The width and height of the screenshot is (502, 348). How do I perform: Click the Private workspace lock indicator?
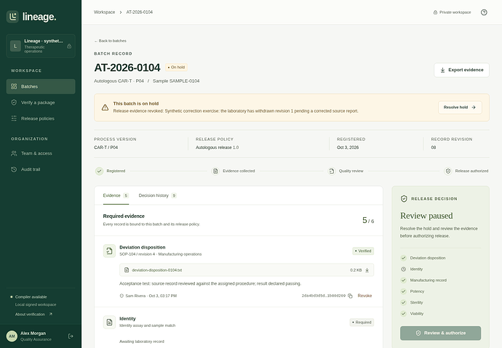tap(452, 12)
